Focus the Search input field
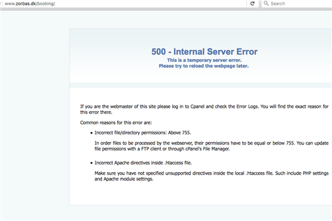 297,4
